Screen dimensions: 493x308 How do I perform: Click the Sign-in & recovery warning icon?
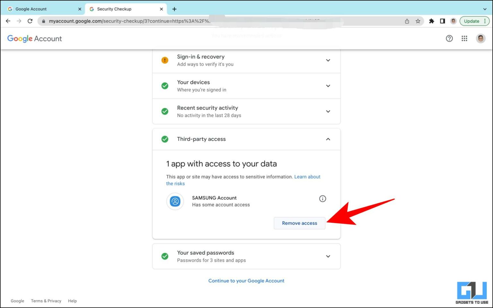(165, 60)
